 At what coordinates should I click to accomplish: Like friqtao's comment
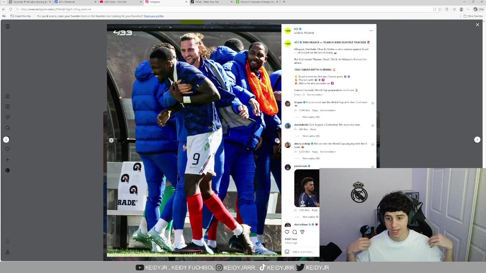372,103
